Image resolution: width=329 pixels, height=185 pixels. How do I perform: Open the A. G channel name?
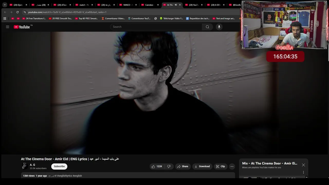coord(32,165)
